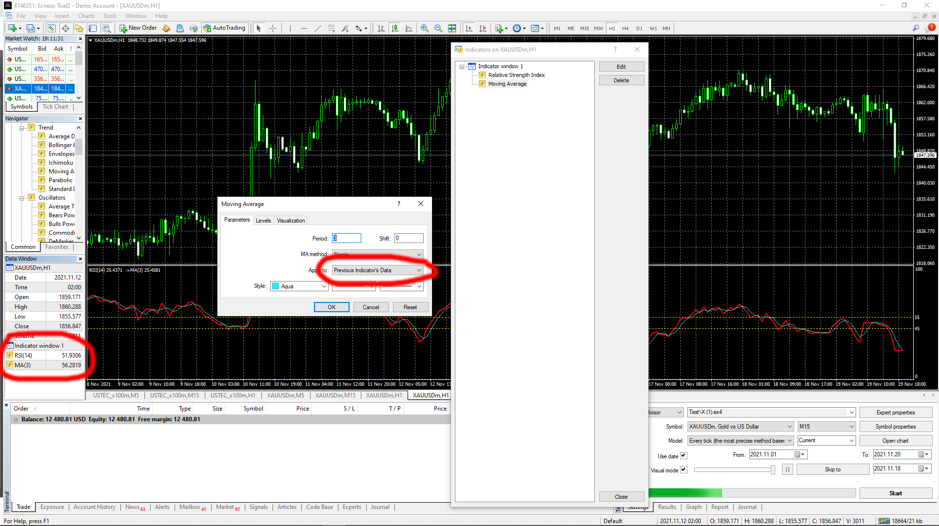The width and height of the screenshot is (939, 526).
Task: Click the Zoom Out magnifier icon
Action: pyautogui.click(x=438, y=28)
